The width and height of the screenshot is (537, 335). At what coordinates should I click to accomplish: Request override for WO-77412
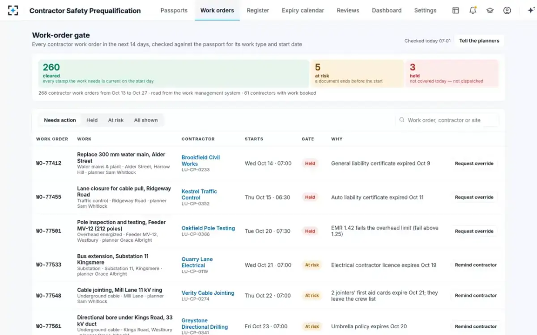point(474,163)
